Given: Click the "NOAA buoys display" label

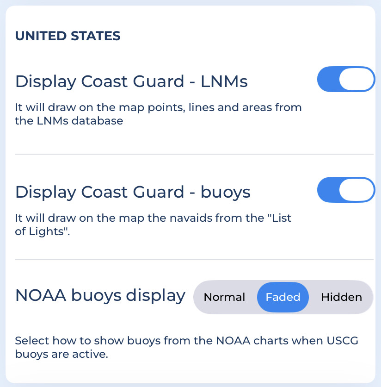Looking at the screenshot, I should 100,295.
